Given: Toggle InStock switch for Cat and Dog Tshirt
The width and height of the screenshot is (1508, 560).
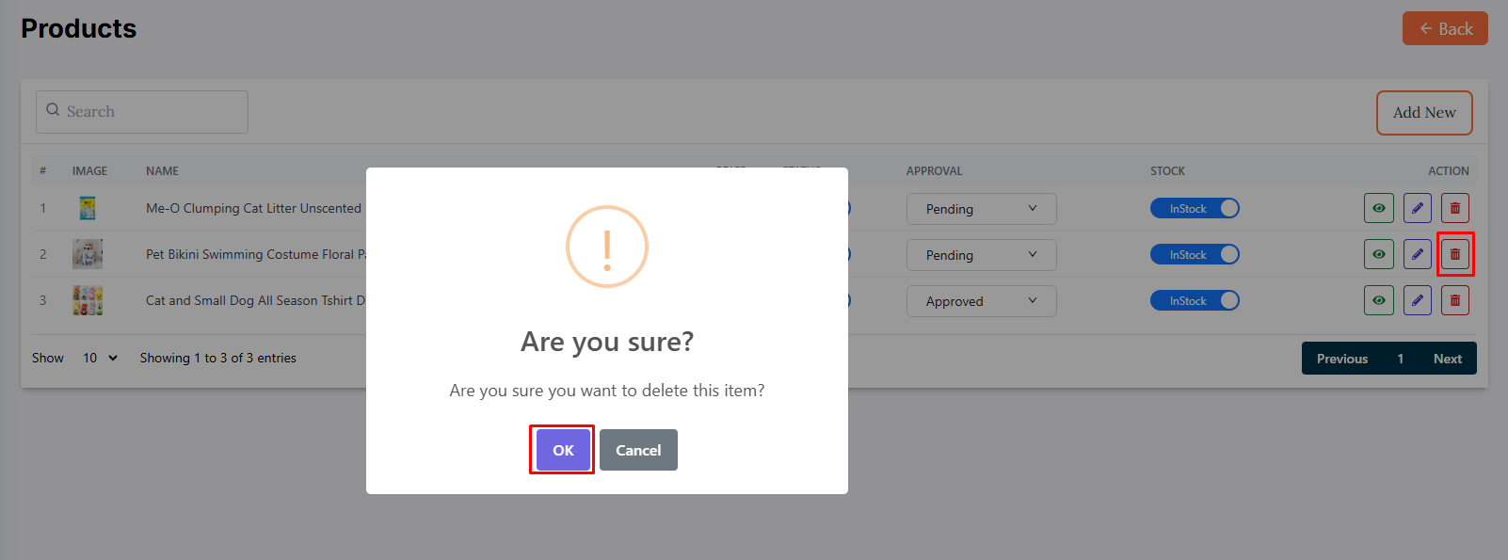Looking at the screenshot, I should pos(1195,300).
